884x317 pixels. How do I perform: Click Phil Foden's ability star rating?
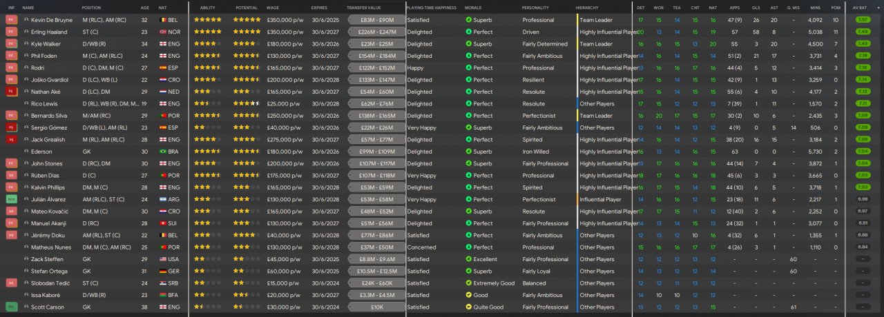click(x=208, y=56)
